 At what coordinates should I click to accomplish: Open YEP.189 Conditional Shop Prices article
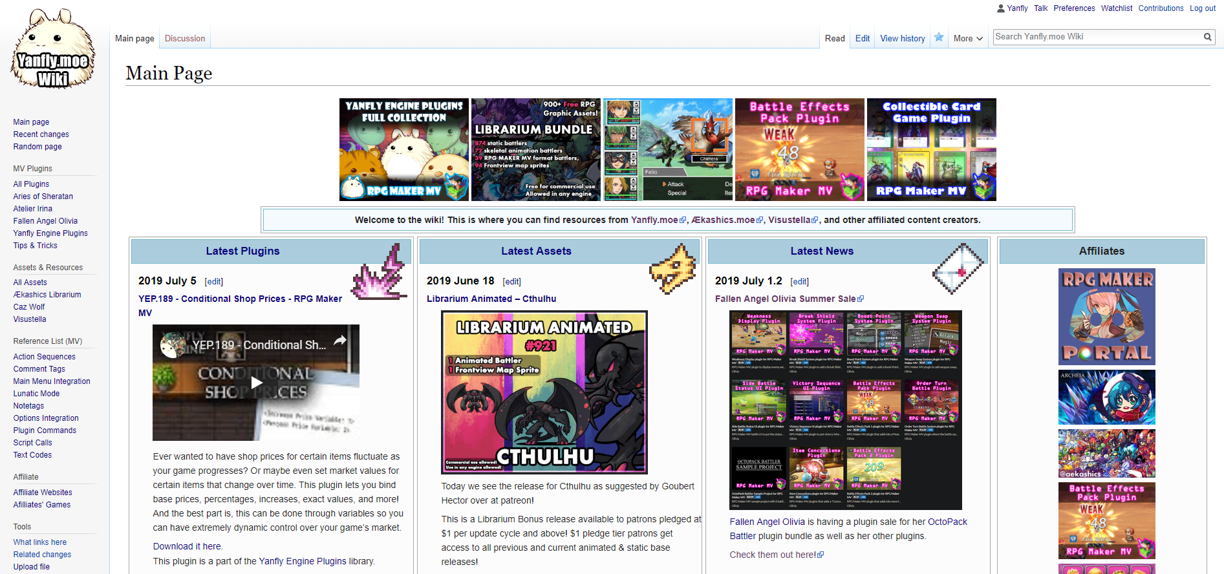click(x=240, y=306)
